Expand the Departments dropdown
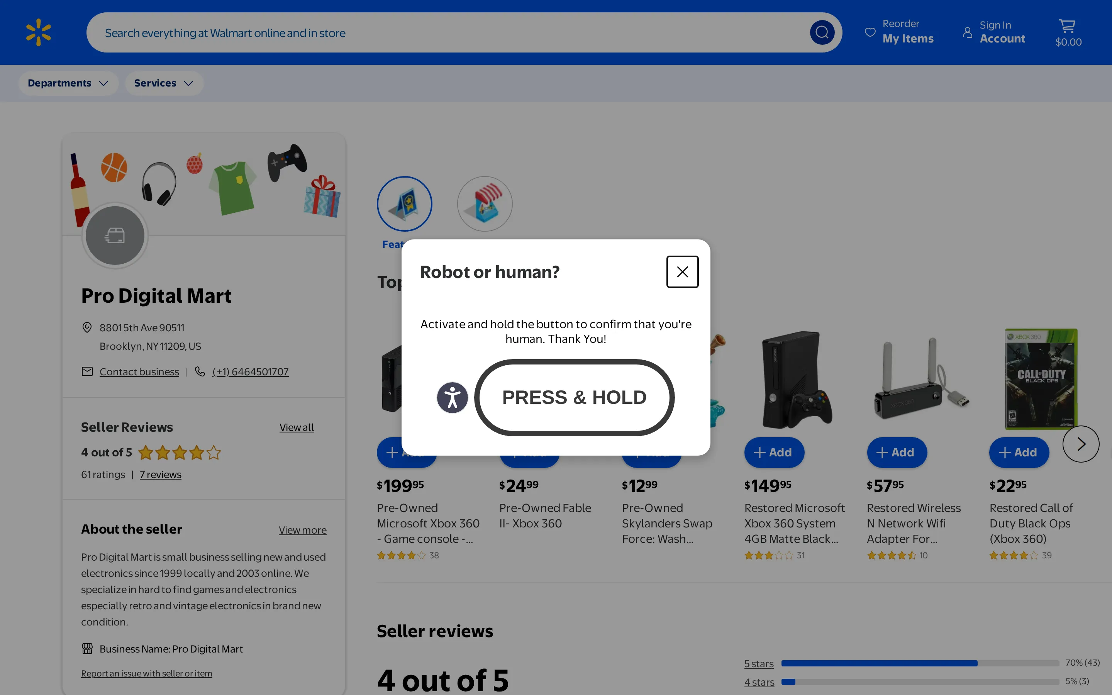Viewport: 1112px width, 695px height. pyautogui.click(x=68, y=83)
